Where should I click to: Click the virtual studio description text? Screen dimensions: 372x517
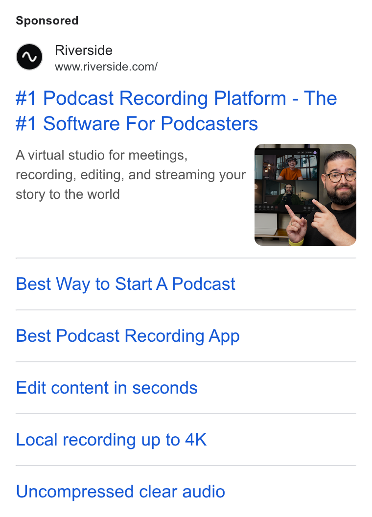coord(131,175)
